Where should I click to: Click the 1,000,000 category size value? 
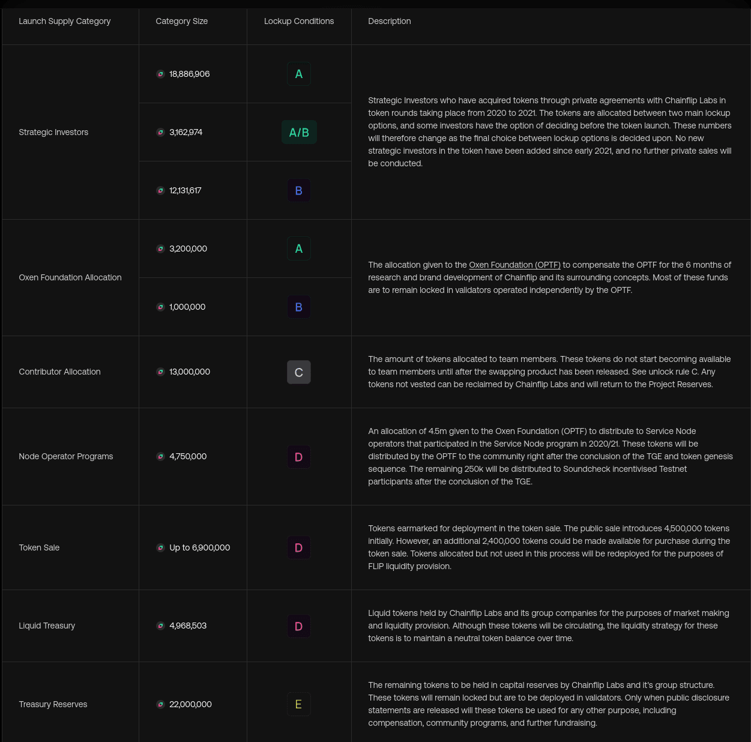tap(187, 307)
